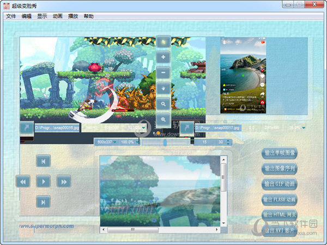This screenshot has width=327, height=245.
Task: Click the app icon in title bar
Action: click(x=6, y=5)
